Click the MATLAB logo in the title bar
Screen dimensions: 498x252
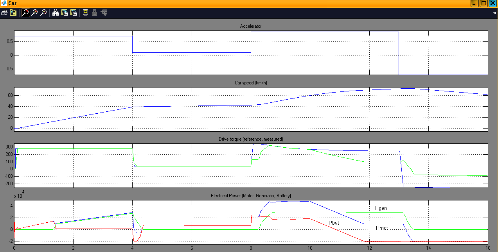(x=4, y=3)
